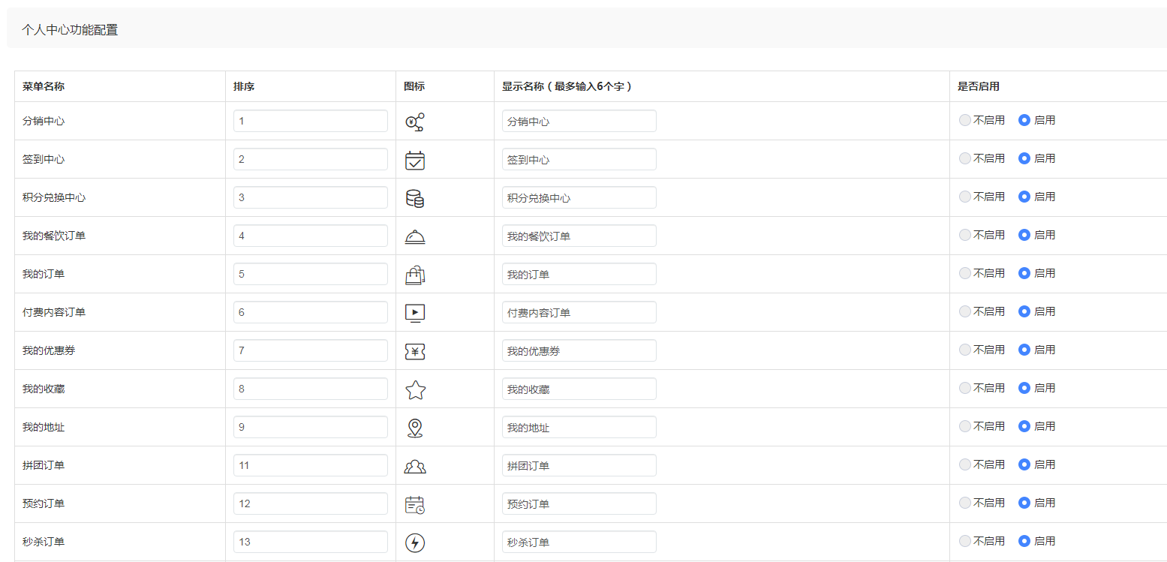Choose 启用 for 预约订单
1167x562 pixels.
tap(1024, 503)
